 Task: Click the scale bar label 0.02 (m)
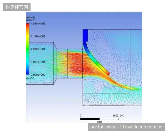119,116
